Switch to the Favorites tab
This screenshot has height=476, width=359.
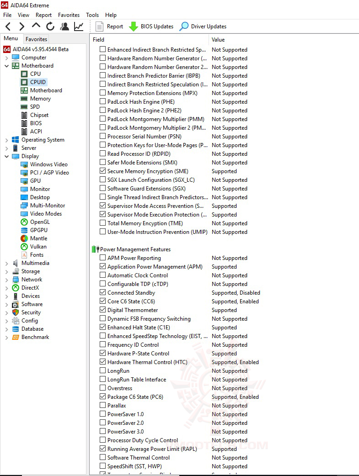coord(36,39)
